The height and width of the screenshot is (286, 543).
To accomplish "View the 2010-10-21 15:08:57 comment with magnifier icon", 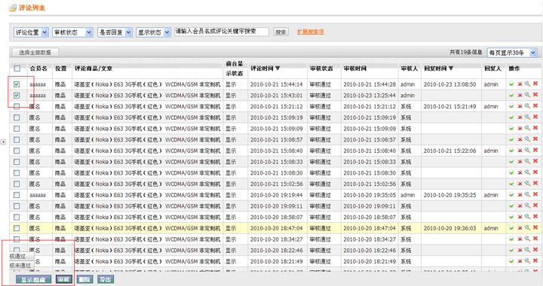I will 527,138.
